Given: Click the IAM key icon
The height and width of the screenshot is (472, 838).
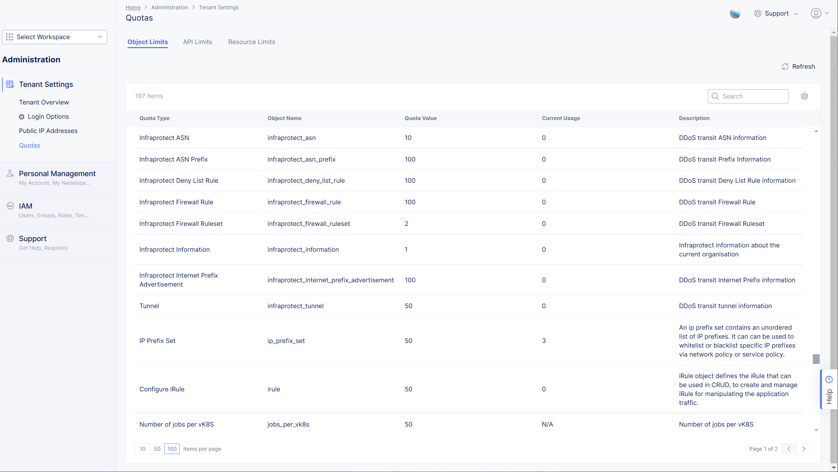Looking at the screenshot, I should pos(10,206).
